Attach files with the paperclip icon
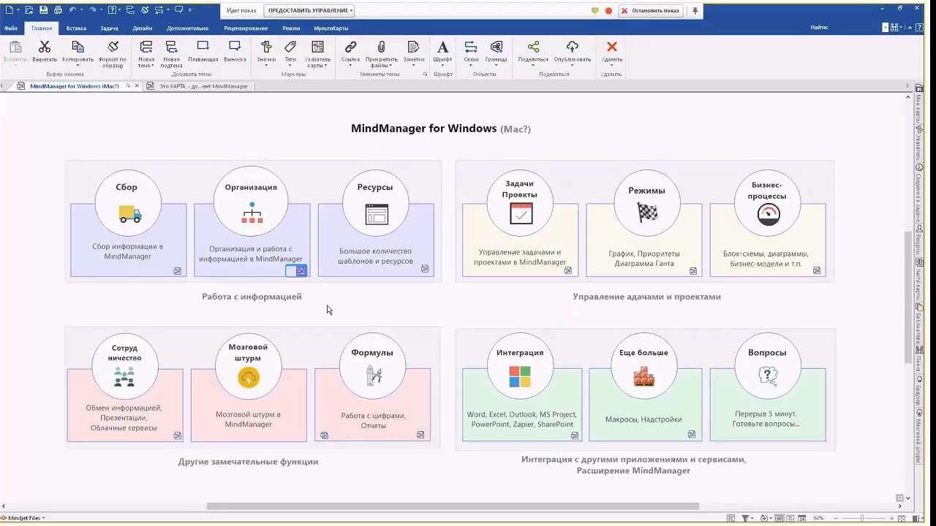The height and width of the screenshot is (526, 936). click(x=381, y=47)
